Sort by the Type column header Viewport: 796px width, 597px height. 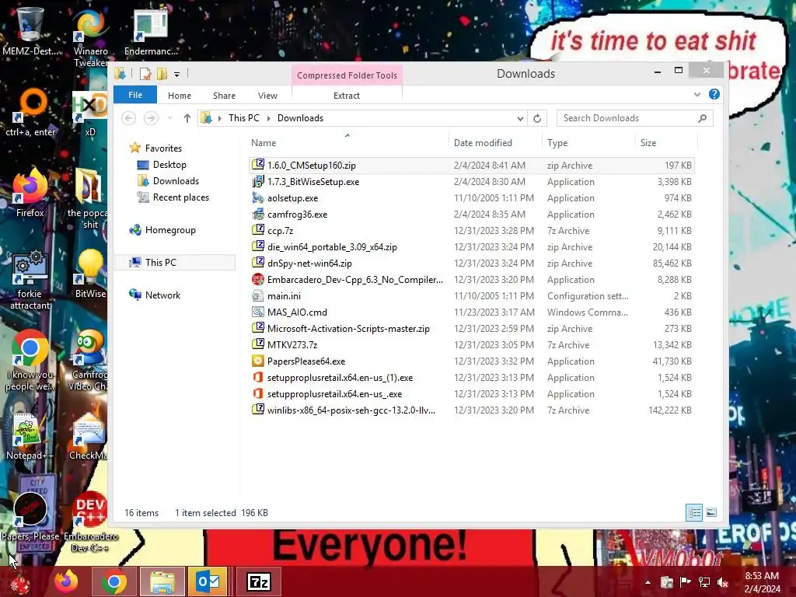[588, 143]
